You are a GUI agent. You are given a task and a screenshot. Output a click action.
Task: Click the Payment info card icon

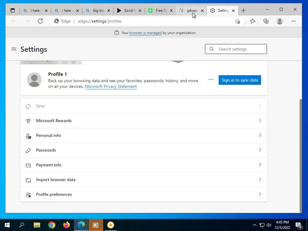click(x=28, y=165)
